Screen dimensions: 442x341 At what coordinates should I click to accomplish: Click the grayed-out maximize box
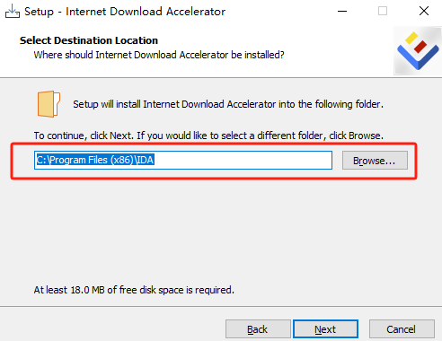click(x=383, y=11)
